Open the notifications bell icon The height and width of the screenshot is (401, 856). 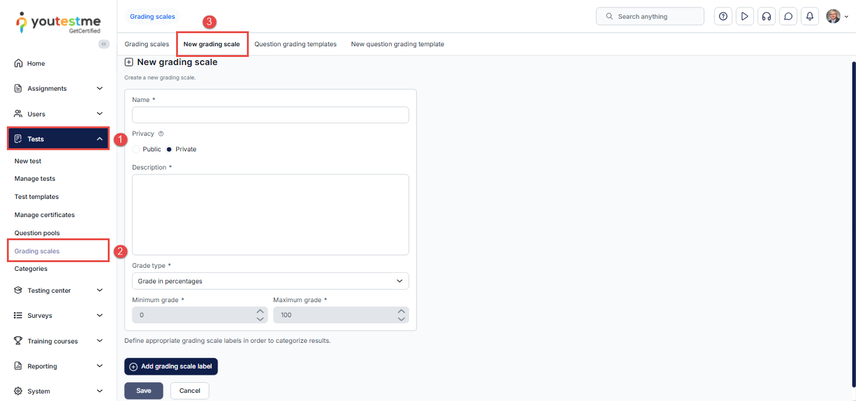click(x=810, y=16)
